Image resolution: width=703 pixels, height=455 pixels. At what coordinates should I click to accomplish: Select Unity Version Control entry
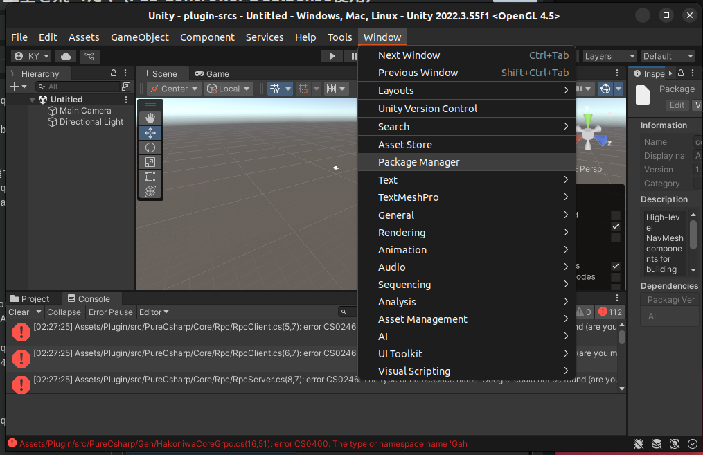point(467,109)
